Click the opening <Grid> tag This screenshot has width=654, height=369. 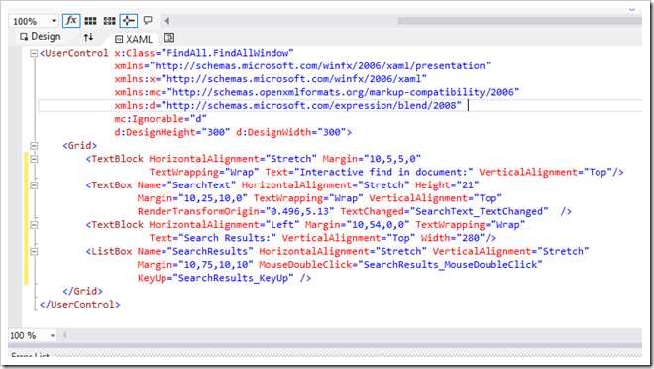[x=79, y=145]
